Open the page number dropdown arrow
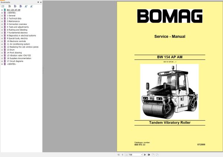This screenshot has height=157, width=223. tap(142, 154)
